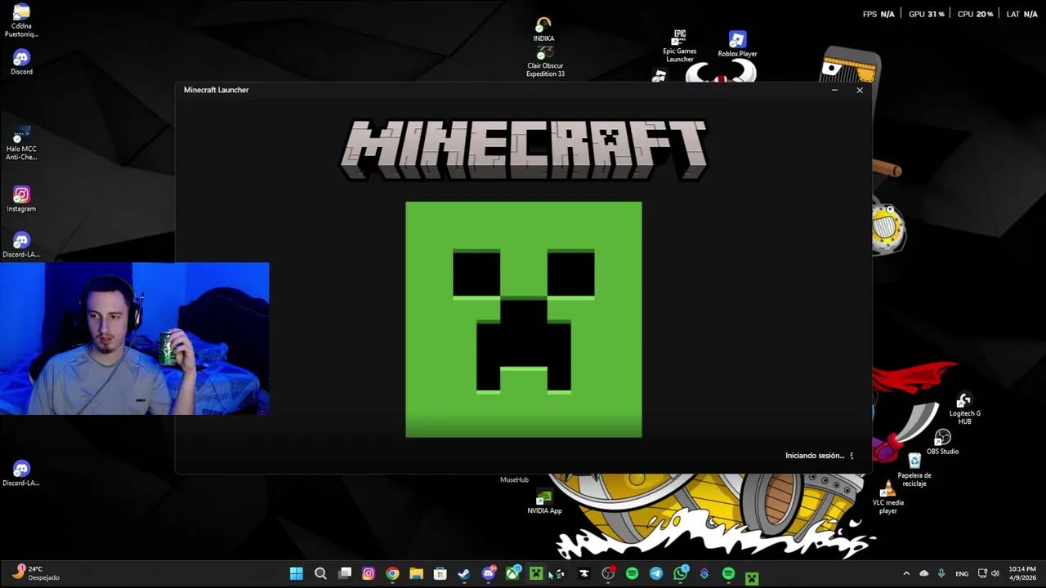Screen dimensions: 1046x588
Task: Click the FPS N/A overlay readout
Action: (878, 14)
